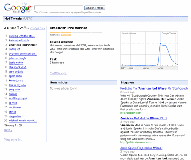Click the Google Trends logo

coord(18,8)
